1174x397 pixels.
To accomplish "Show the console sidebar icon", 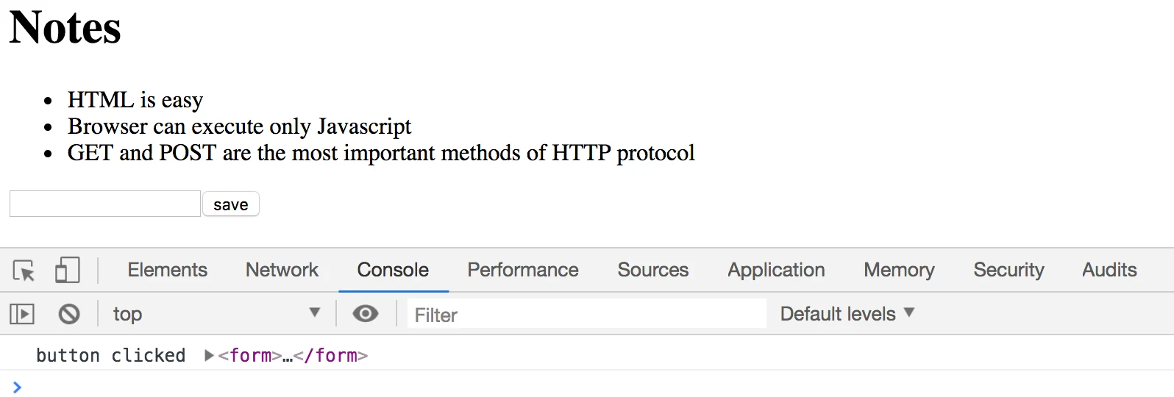I will click(22, 315).
